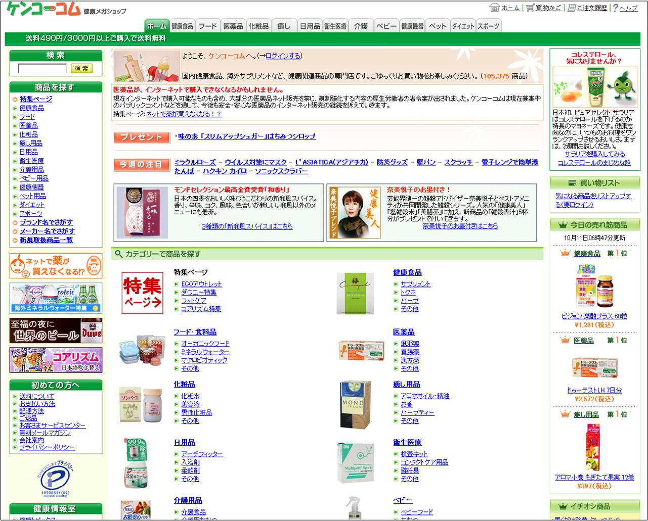Open the shopping list login link
Viewport: 648px width, 521px height.
point(593,200)
